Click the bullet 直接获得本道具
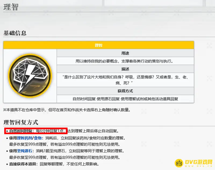The height and width of the screenshot is (170, 215). [x=23, y=164]
